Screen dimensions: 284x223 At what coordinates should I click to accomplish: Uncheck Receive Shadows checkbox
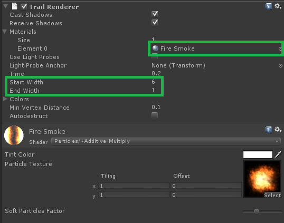155,23
